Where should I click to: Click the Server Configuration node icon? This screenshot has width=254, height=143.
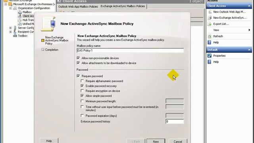pyautogui.click(x=15, y=28)
